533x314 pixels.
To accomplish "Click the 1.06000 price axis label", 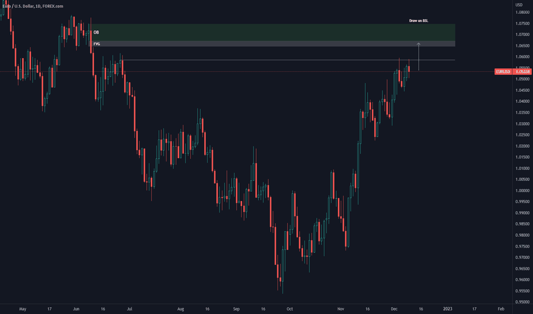I will pos(523,57).
